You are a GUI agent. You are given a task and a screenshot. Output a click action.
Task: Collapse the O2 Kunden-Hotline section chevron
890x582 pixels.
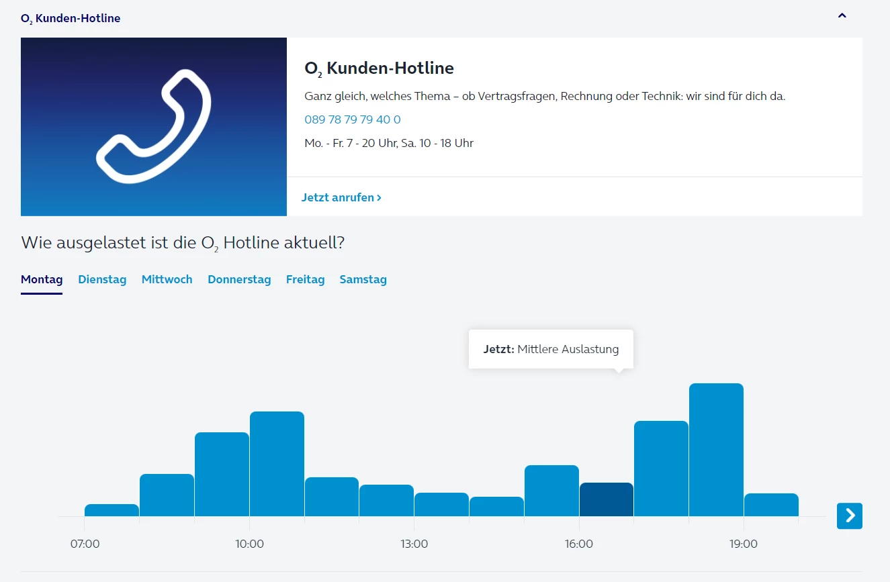point(842,15)
